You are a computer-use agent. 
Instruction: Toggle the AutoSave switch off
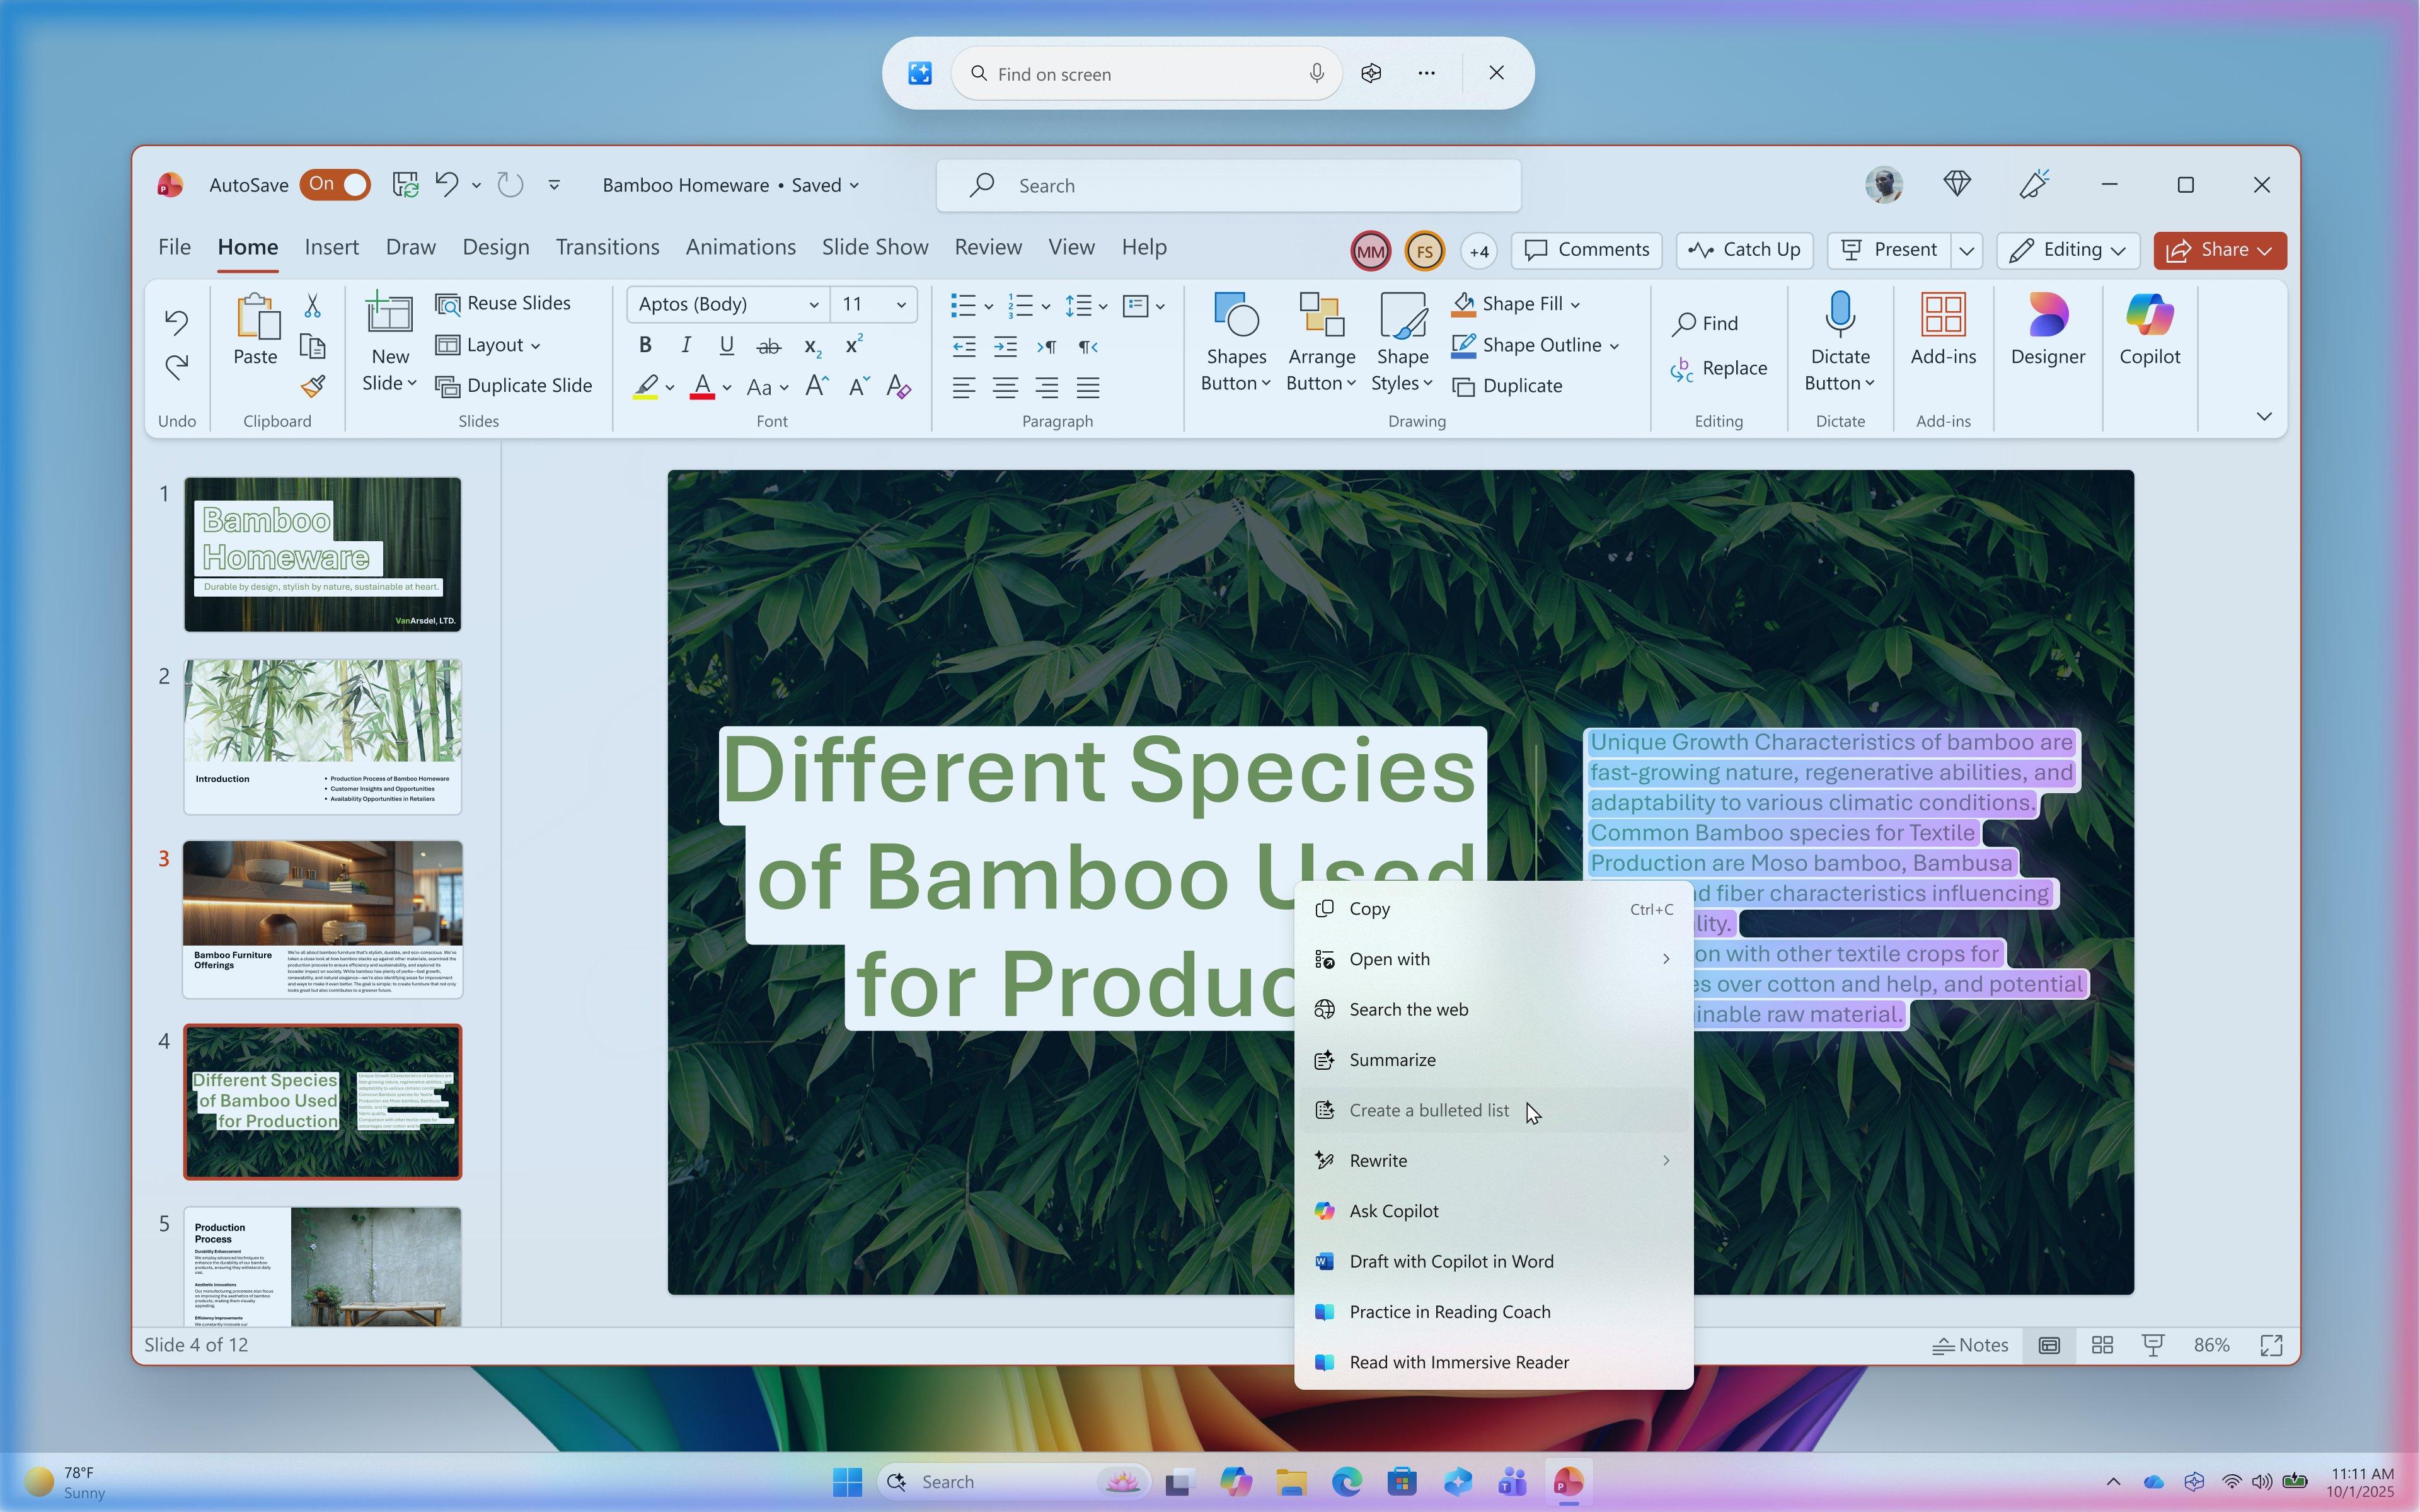[335, 184]
